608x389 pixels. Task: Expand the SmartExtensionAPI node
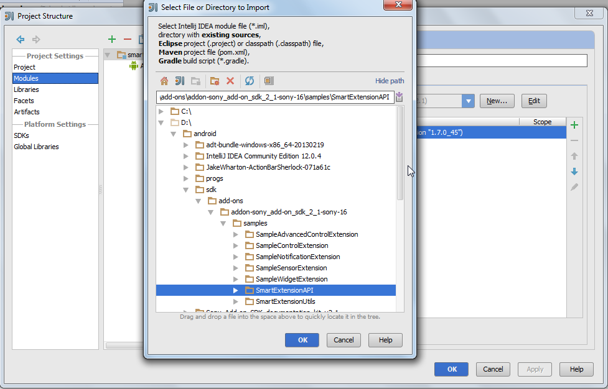(235, 290)
